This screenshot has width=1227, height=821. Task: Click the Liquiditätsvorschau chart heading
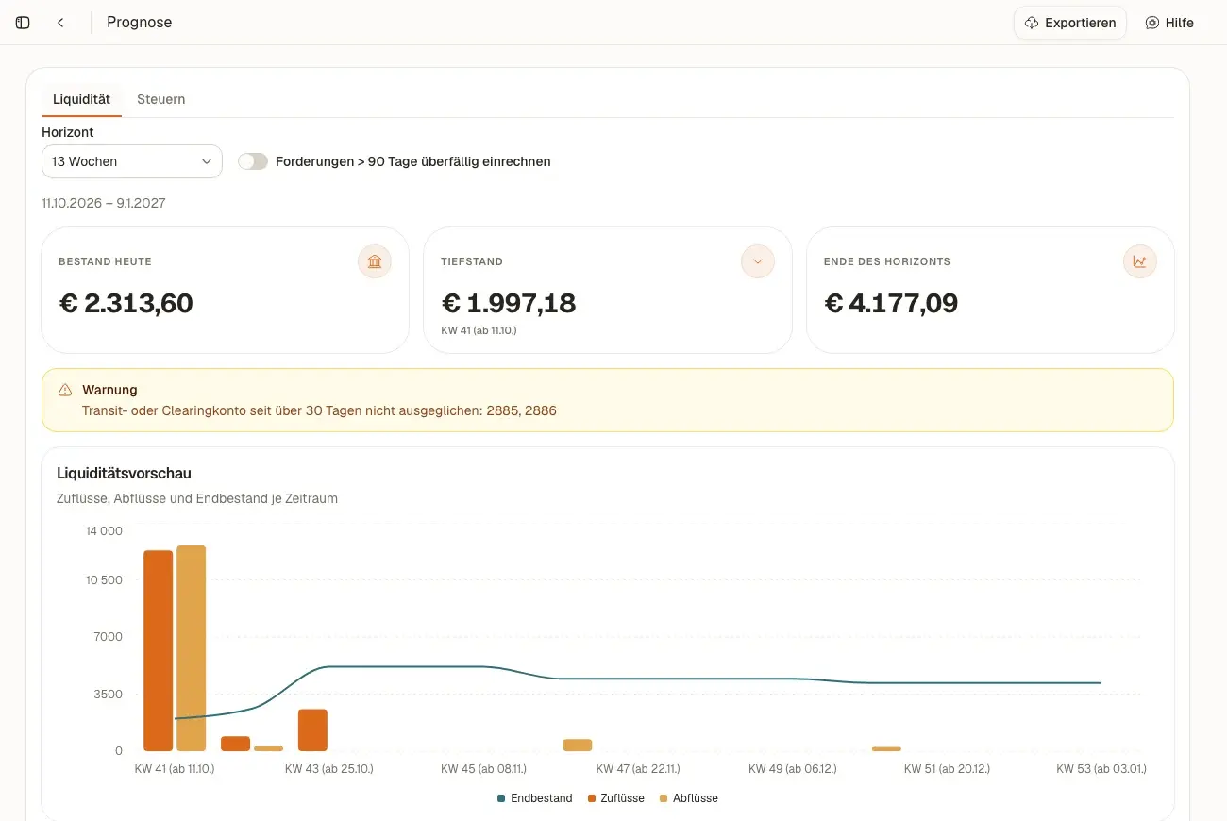tap(125, 473)
